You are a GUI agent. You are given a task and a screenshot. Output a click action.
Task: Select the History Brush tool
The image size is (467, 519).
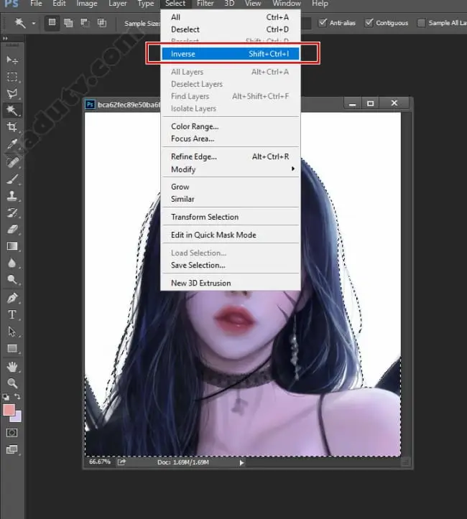point(12,212)
